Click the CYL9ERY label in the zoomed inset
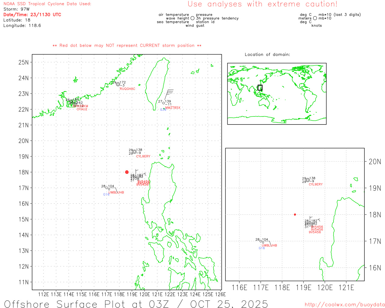This screenshot has height=308, width=385. 316,184
